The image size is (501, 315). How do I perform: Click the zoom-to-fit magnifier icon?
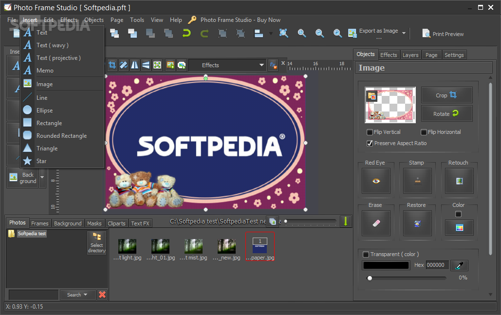tap(283, 33)
